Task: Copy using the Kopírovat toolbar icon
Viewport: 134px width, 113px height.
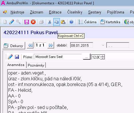Action: coord(56,22)
